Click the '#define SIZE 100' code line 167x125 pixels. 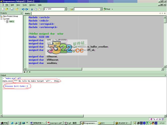(39, 37)
